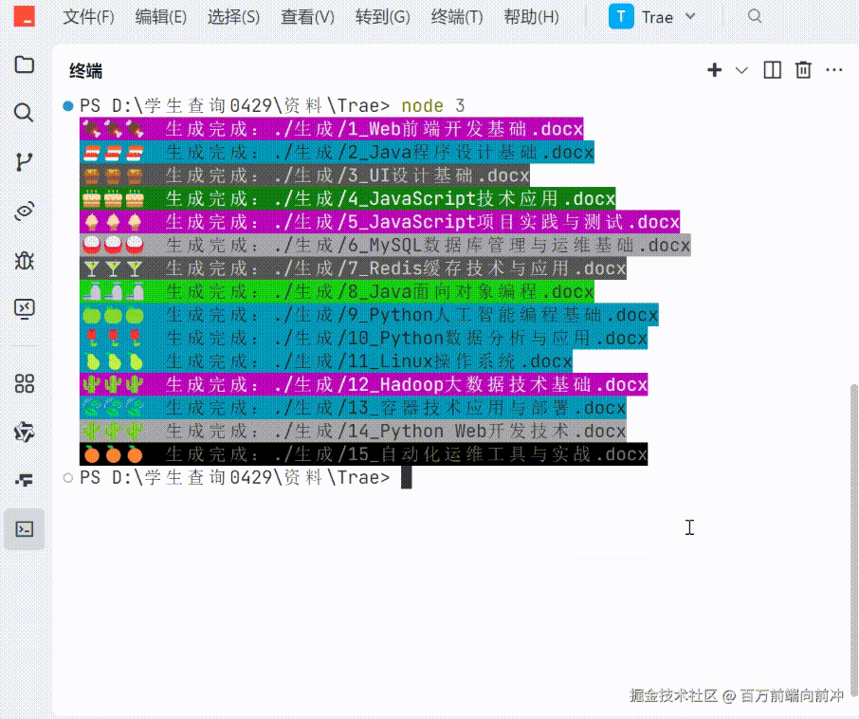Kill terminal with trash icon

803,70
